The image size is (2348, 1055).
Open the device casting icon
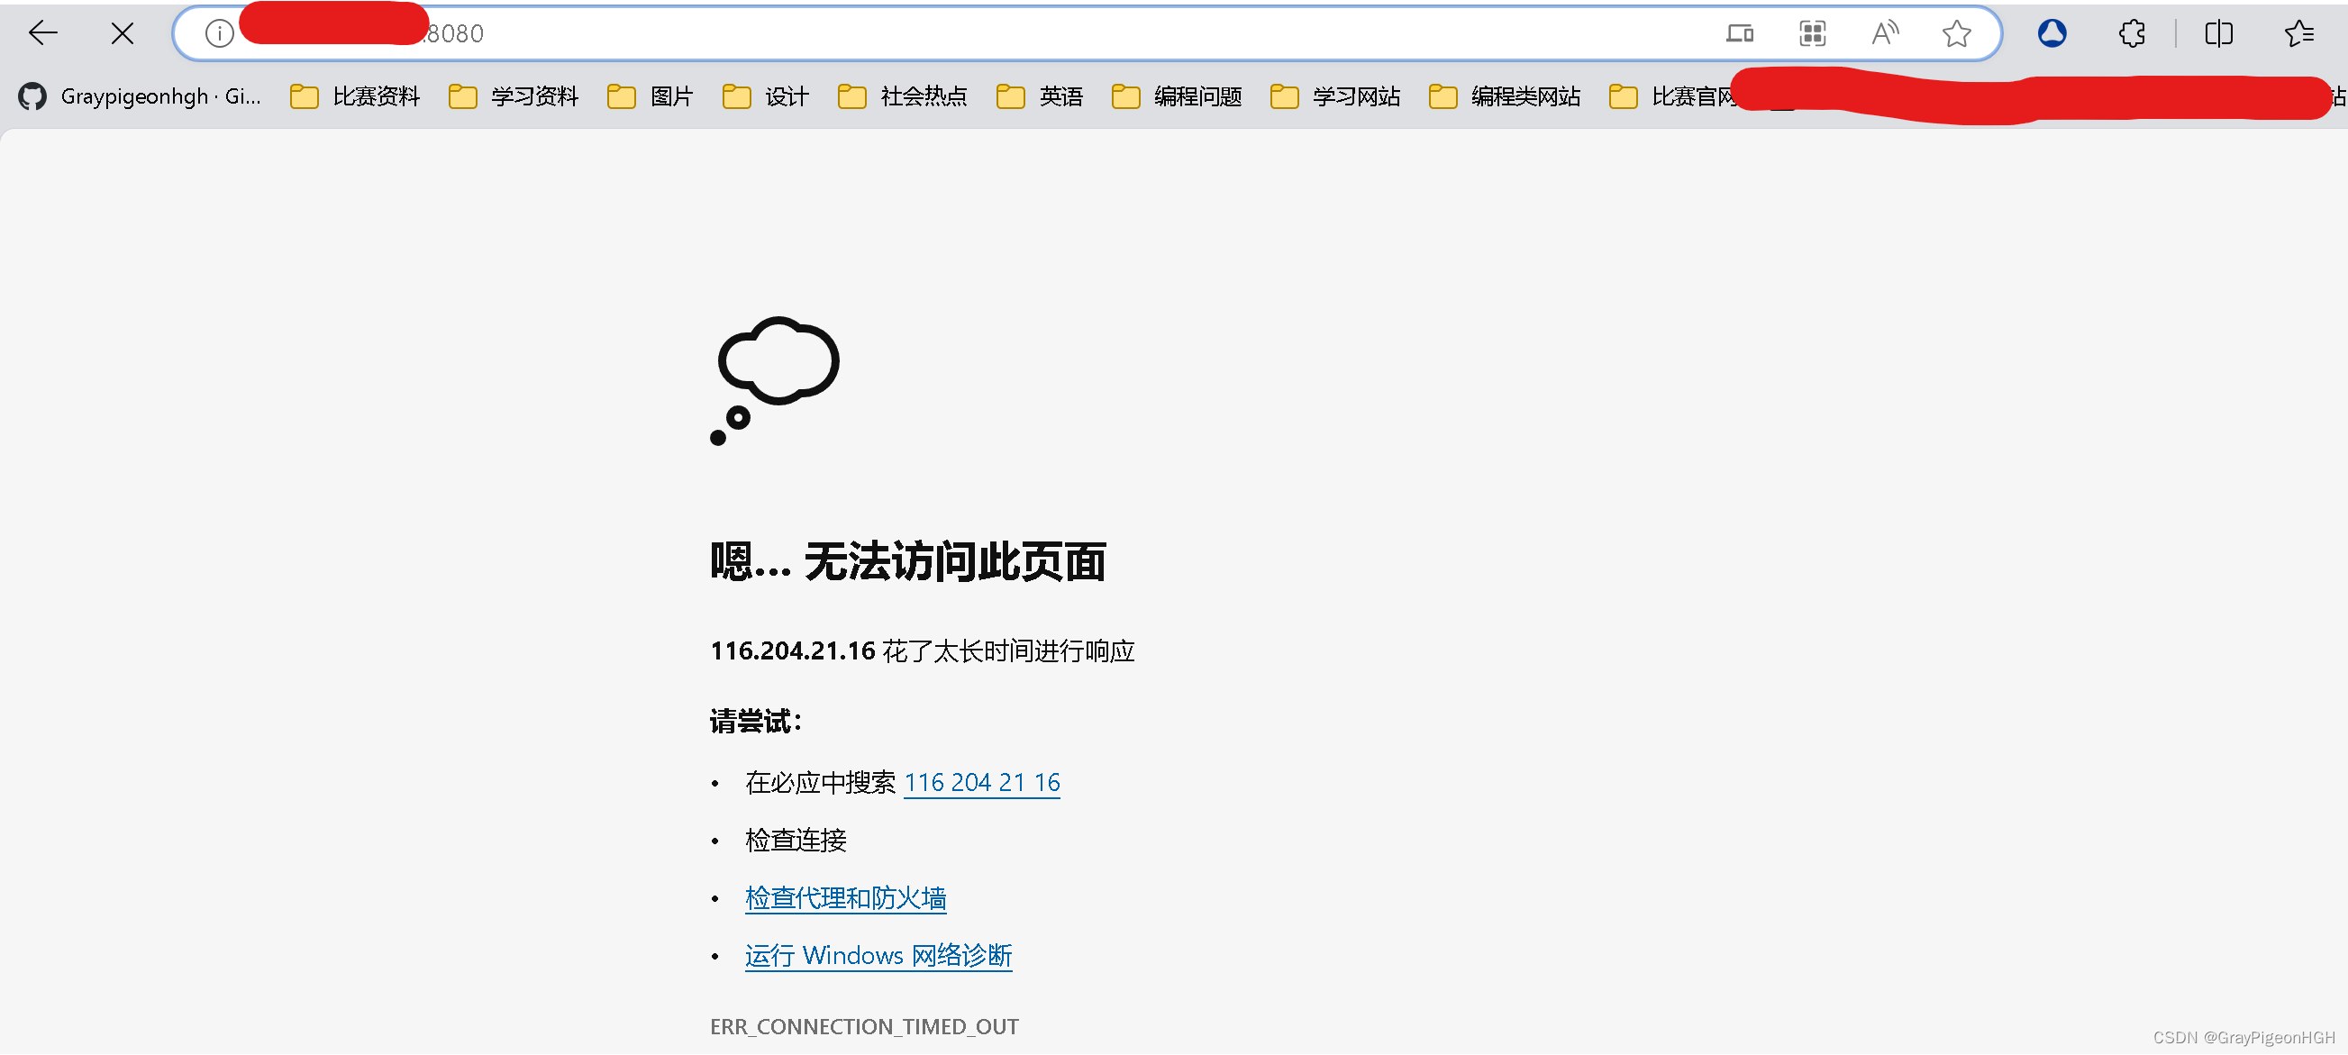1739,33
